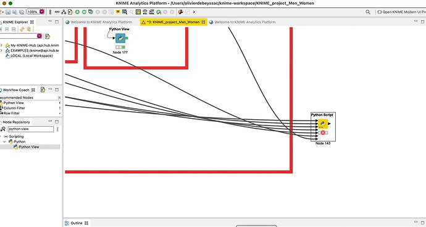The height and width of the screenshot is (227, 426).
Task: Click the wrench preferences icon in toolbar
Action: click(x=180, y=12)
